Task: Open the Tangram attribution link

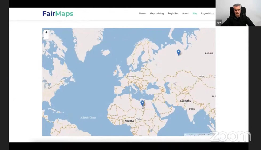Action: (x=194, y=135)
